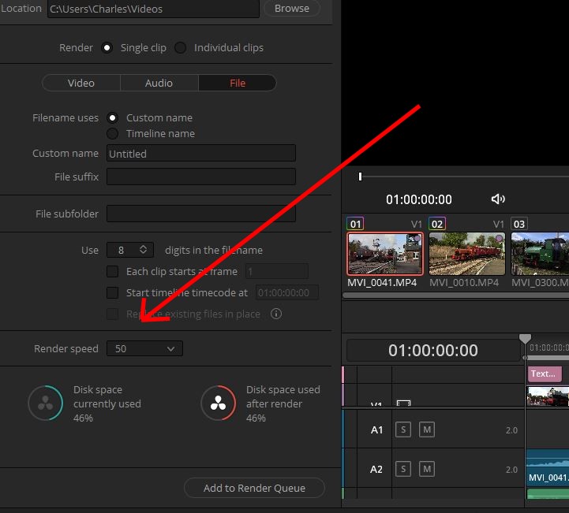Screen dimensions: 569x513
Task: Click the MVI_0041 audio clip on A2
Action: 548,468
